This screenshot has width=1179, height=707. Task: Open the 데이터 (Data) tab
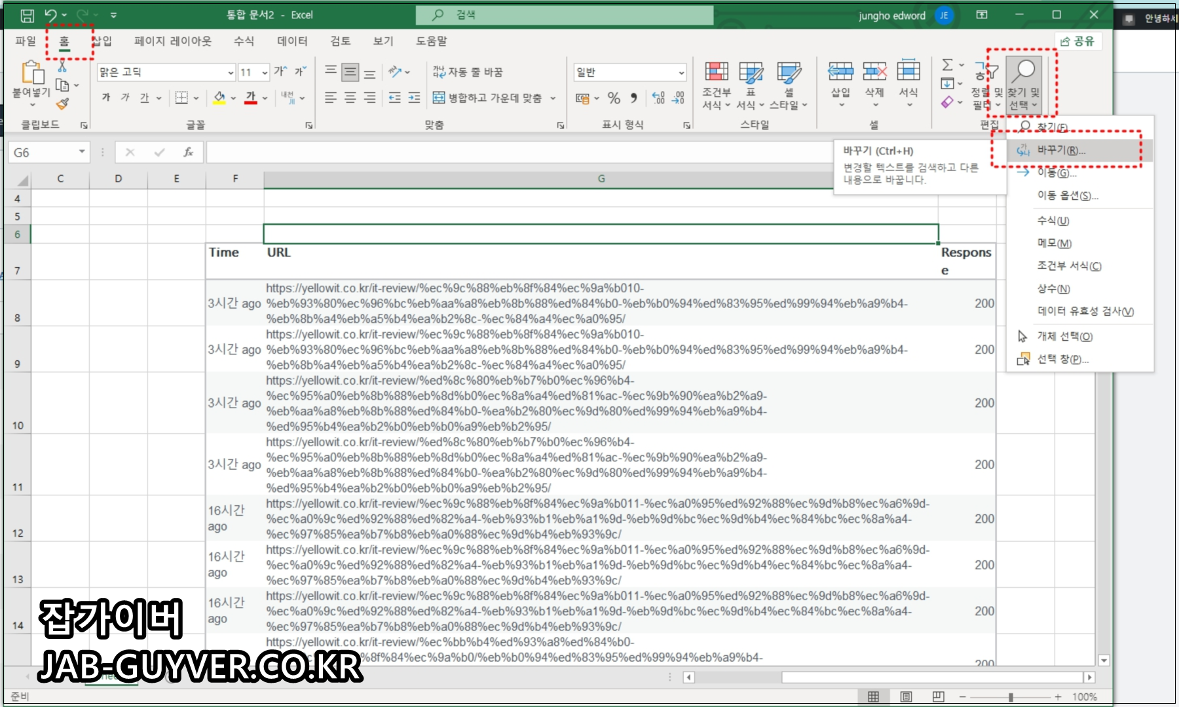[x=292, y=41]
